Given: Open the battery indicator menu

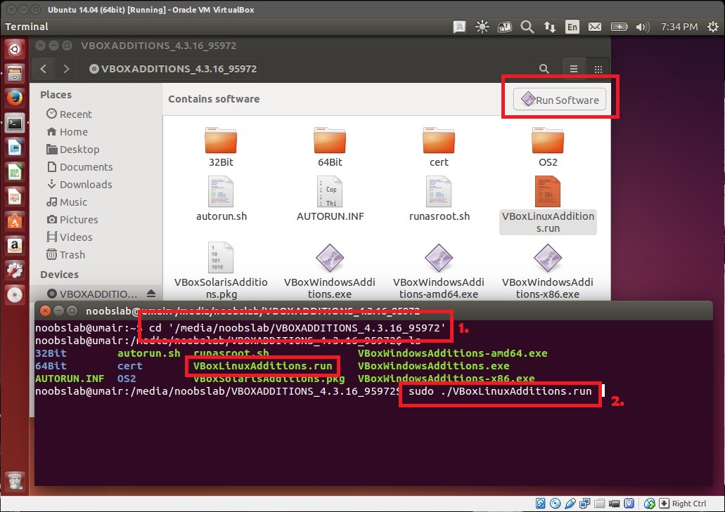Looking at the screenshot, I should (619, 27).
